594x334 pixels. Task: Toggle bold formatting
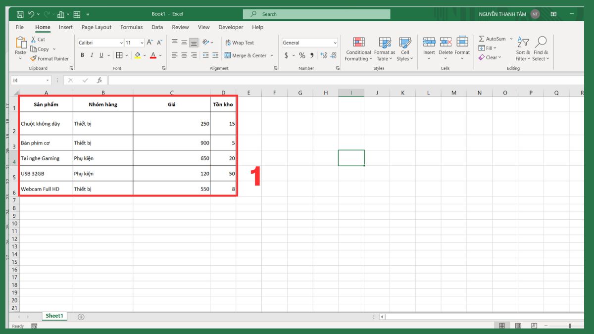pos(82,55)
